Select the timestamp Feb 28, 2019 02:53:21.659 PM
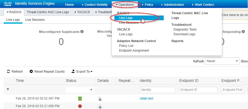The width and height of the screenshot is (248, 109). [38, 106]
